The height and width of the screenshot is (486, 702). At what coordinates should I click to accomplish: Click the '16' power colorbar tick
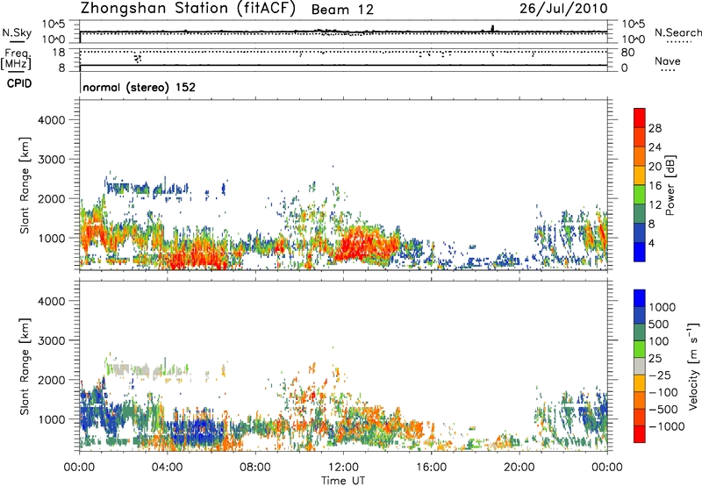[x=655, y=186]
